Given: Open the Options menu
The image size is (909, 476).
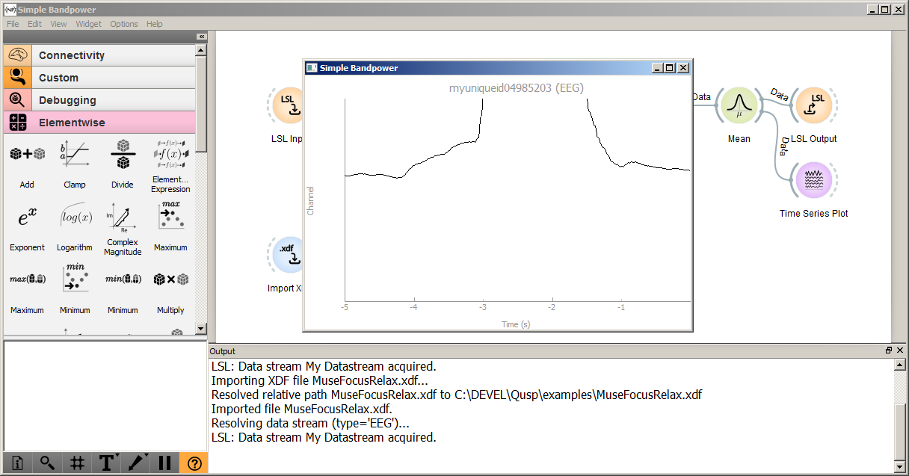Looking at the screenshot, I should point(124,24).
